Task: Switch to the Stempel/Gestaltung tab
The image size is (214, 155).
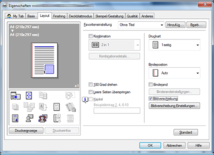Action: (110, 16)
